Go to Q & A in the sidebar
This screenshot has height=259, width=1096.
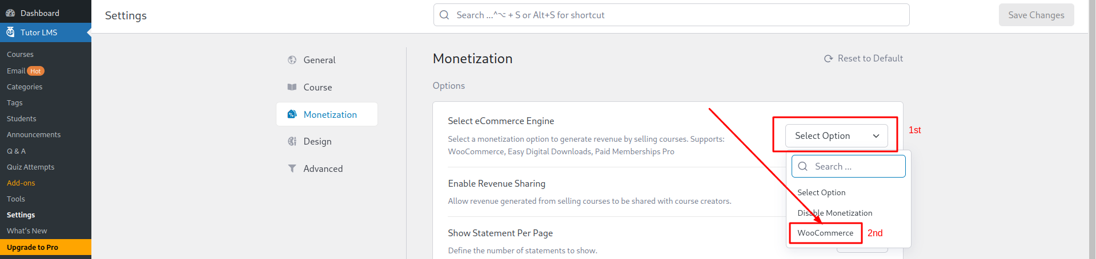(x=16, y=151)
